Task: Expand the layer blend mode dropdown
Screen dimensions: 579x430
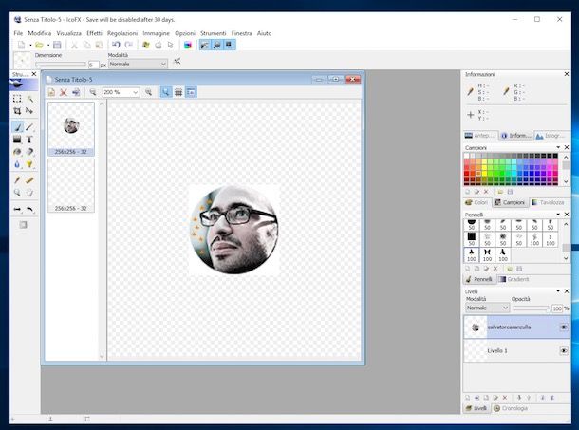Action: (x=506, y=308)
